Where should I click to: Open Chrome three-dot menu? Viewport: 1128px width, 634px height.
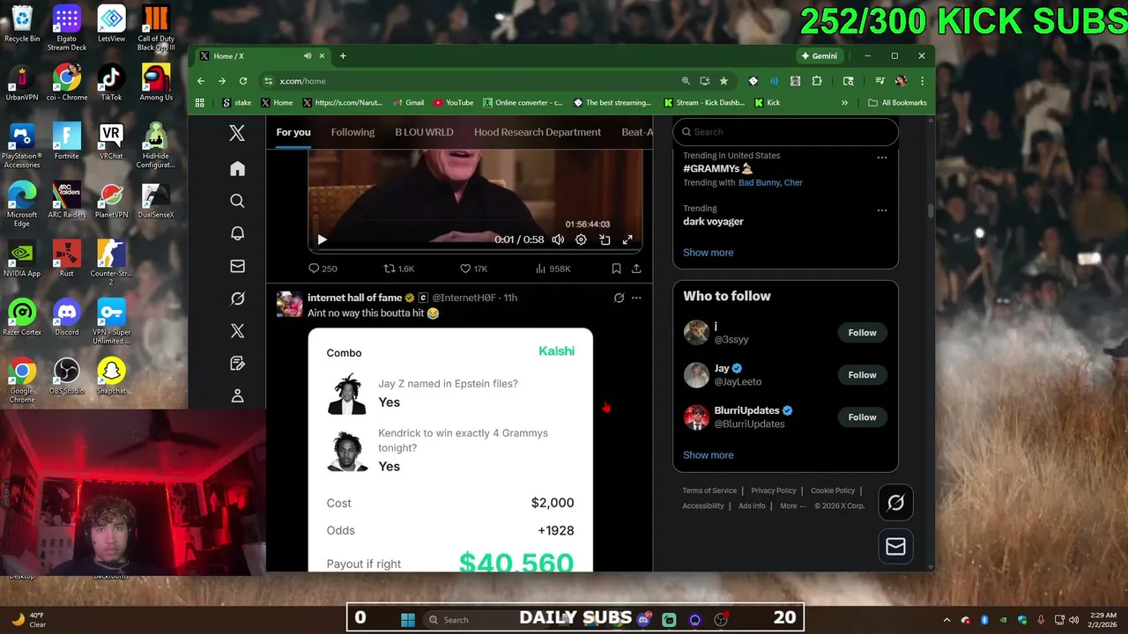click(922, 81)
